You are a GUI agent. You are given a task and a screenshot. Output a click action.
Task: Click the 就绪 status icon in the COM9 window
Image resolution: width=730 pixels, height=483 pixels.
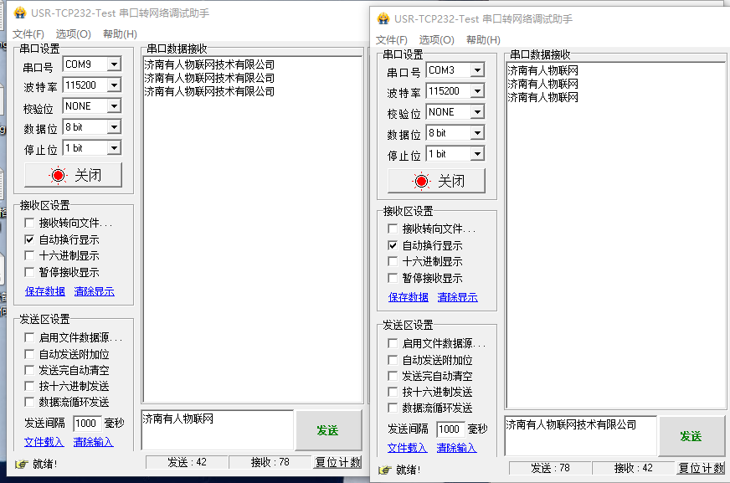coord(21,464)
